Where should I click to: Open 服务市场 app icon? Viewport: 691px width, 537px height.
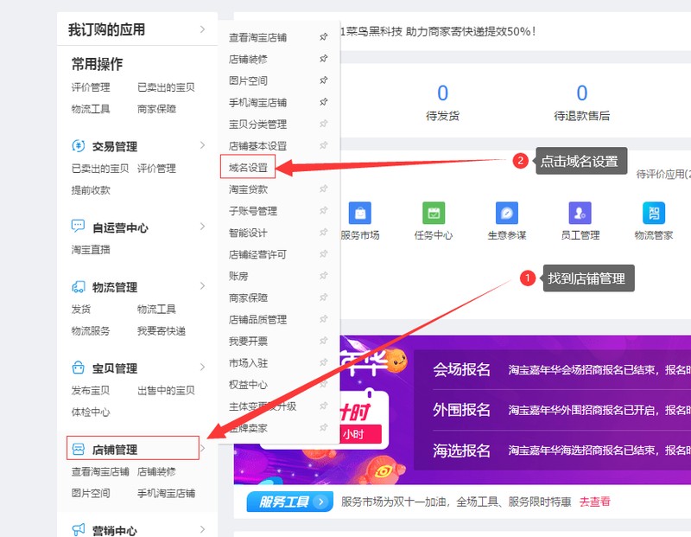359,213
